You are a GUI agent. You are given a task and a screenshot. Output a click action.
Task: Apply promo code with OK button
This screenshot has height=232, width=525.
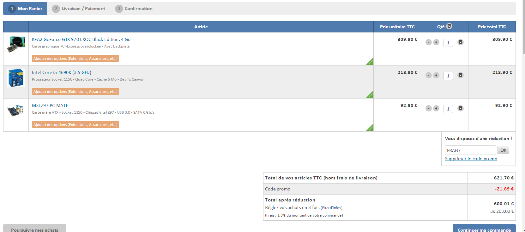click(x=503, y=150)
